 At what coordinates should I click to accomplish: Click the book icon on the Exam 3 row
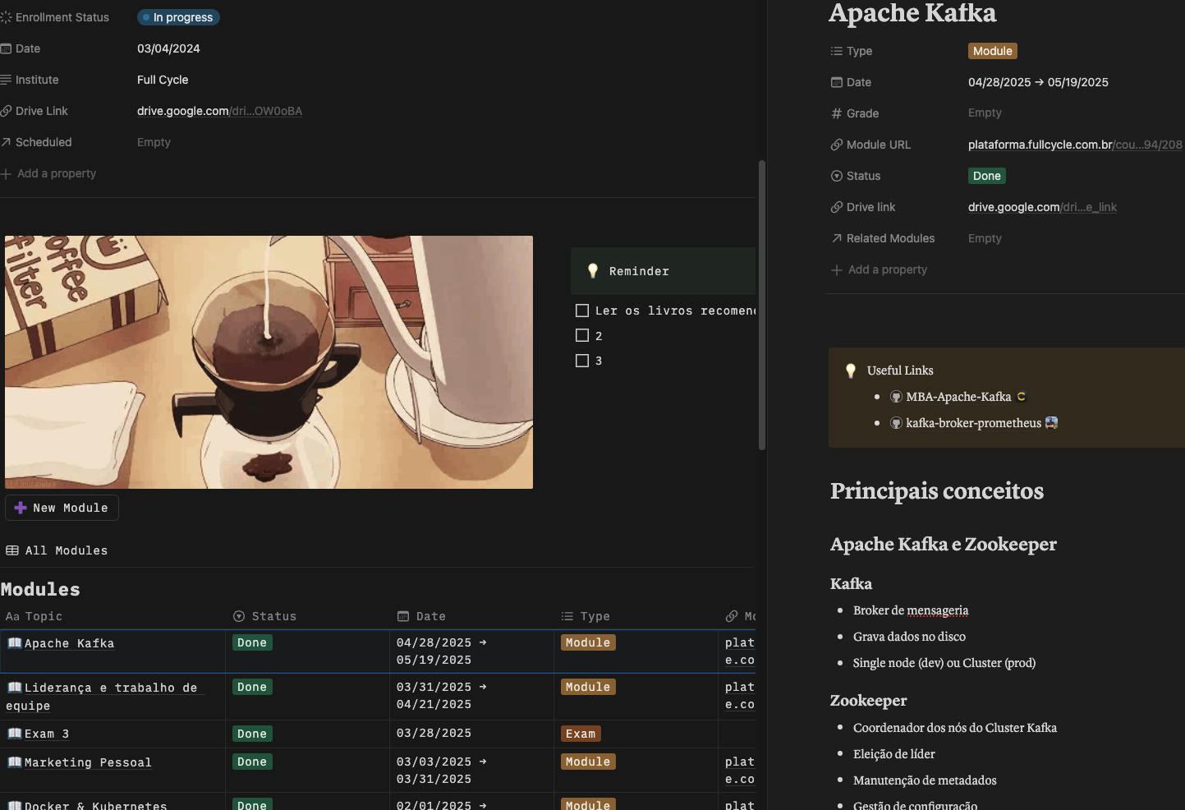click(15, 734)
